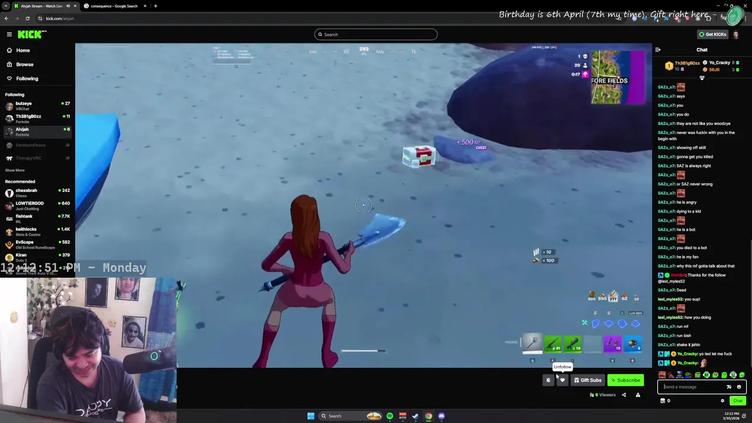Image resolution: width=752 pixels, height=423 pixels.
Task: Open Windows Start menu
Action: click(311, 417)
